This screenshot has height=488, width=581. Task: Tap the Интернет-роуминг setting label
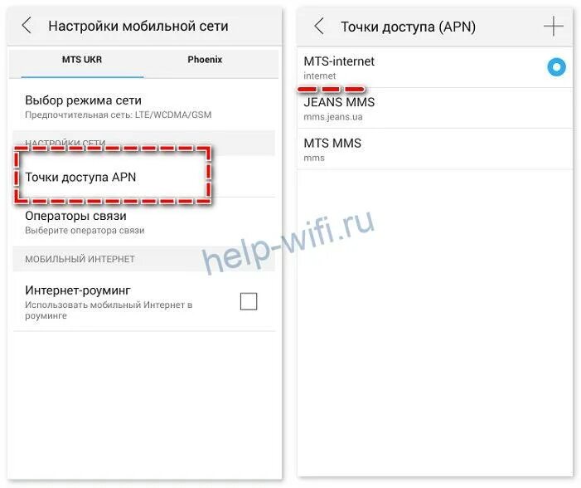(x=78, y=290)
